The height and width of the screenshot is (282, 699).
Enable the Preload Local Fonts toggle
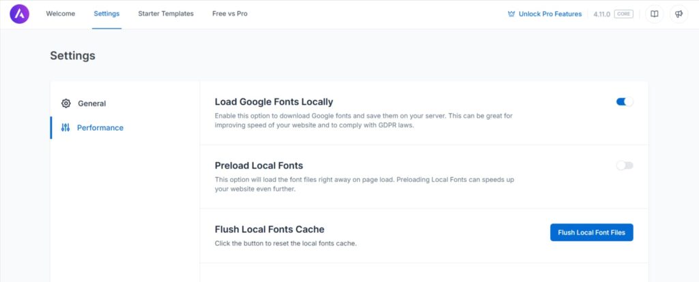click(625, 166)
